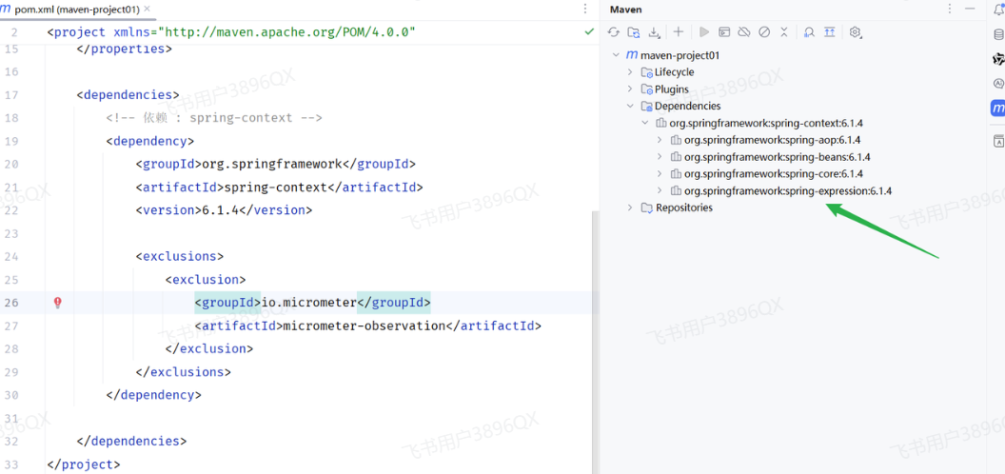Open the editor tabs three-dot menu
The width and height of the screenshot is (1005, 474).
coord(584,9)
